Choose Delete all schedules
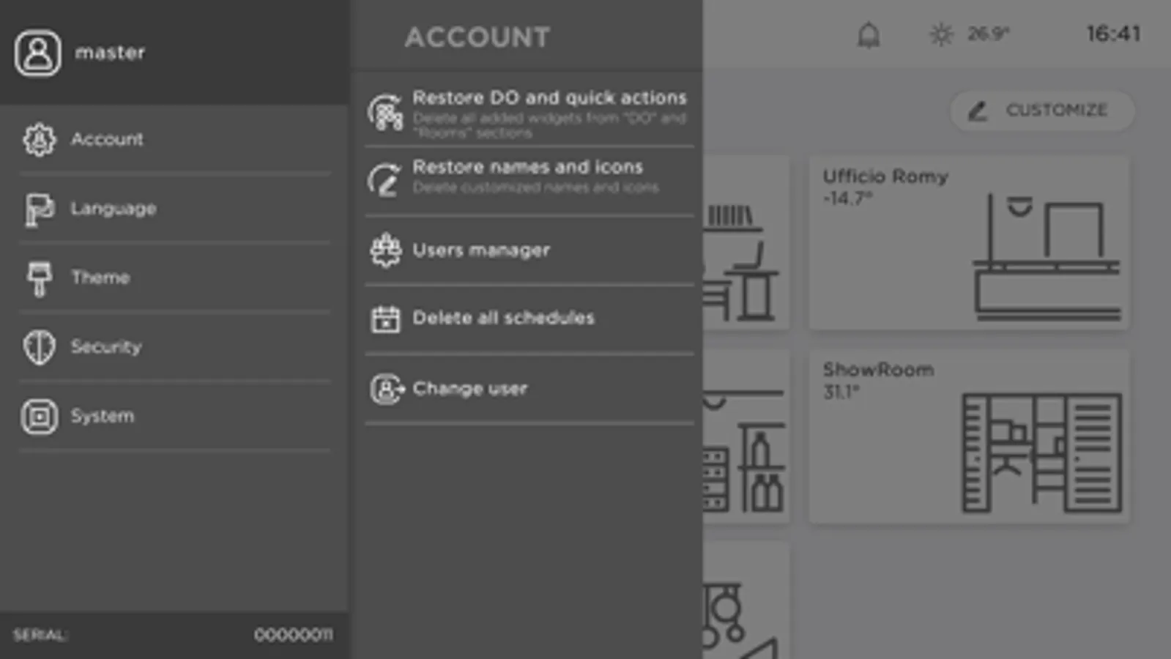1171x659 pixels. pos(529,319)
